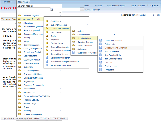Select Customer Interactions menu item

[60, 29]
